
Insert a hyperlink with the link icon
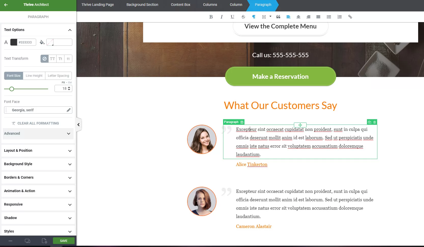[350, 17]
